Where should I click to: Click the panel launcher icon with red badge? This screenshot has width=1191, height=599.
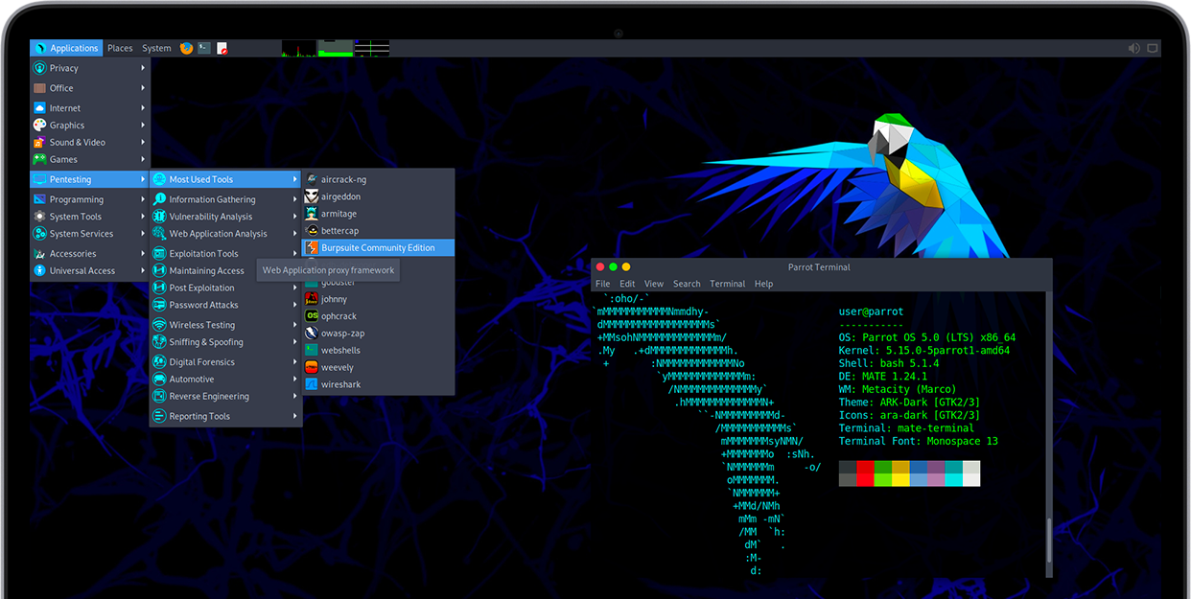pos(222,48)
